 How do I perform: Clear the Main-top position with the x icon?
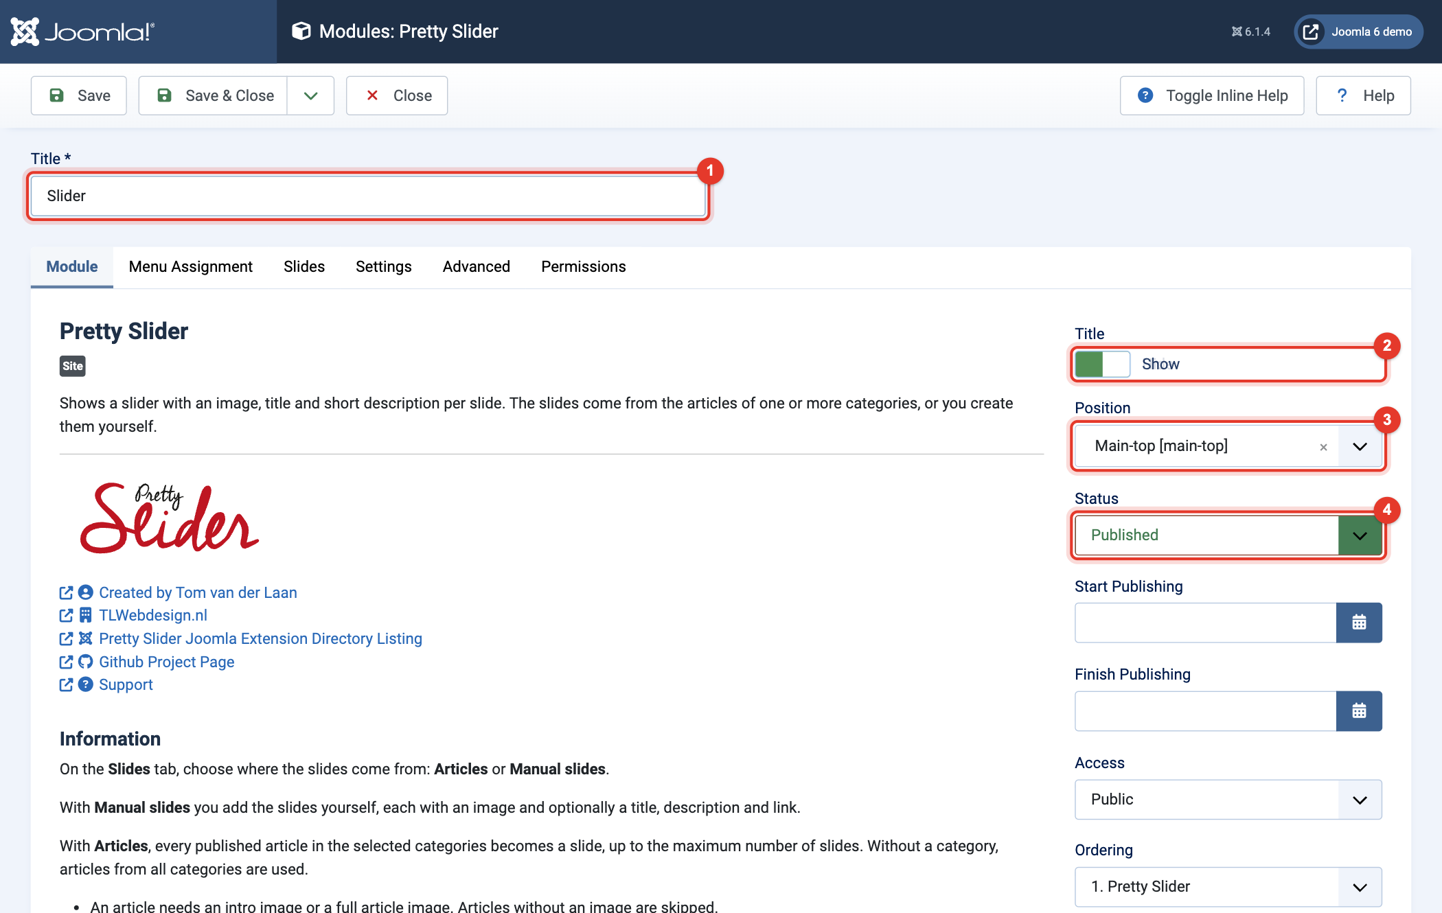point(1323,447)
